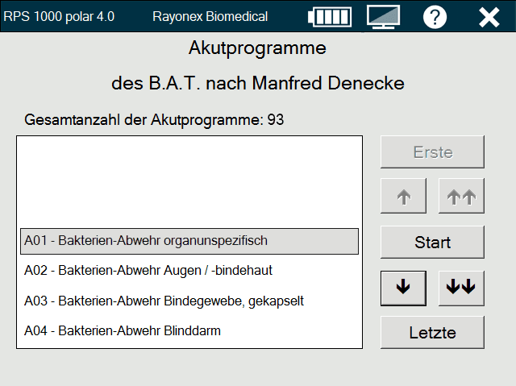The image size is (516, 386).
Task: Start the selected Akutprogramm
Action: pos(432,242)
